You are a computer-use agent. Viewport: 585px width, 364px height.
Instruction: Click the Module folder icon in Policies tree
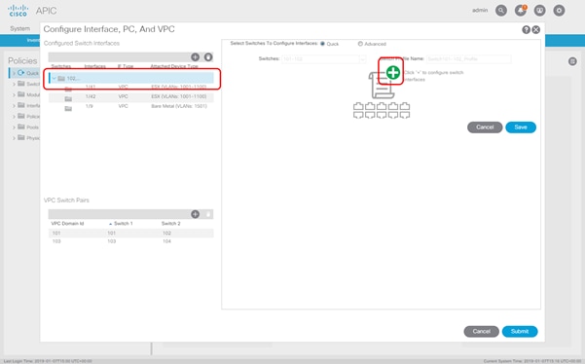click(x=21, y=94)
